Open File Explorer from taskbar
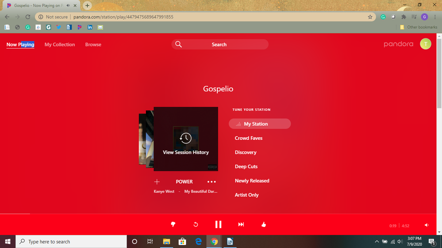 pos(167,241)
